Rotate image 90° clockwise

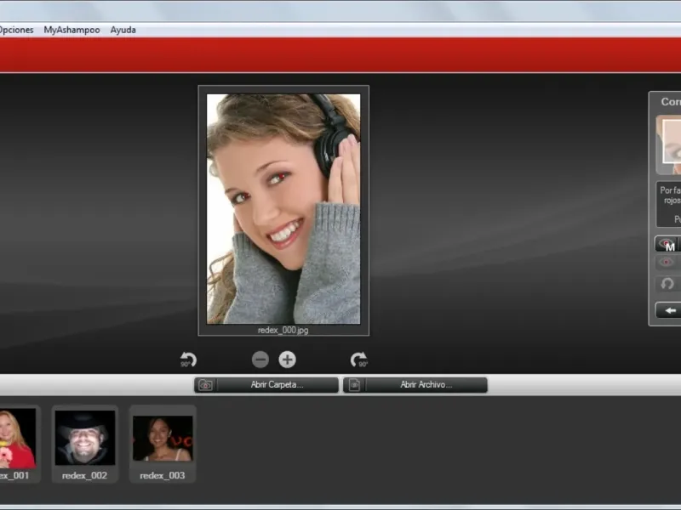[x=358, y=360]
